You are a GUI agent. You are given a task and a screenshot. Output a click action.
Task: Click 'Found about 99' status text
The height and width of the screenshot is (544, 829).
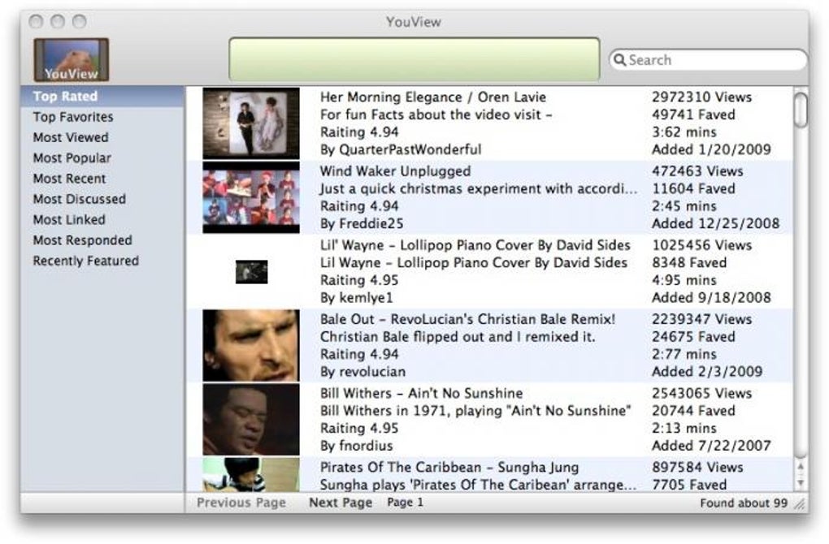point(744,503)
